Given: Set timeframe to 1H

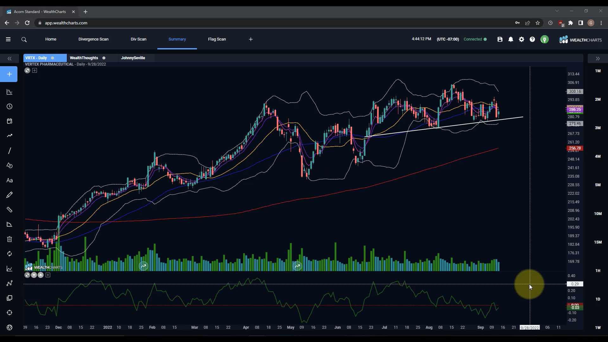Looking at the screenshot, I should (x=598, y=271).
